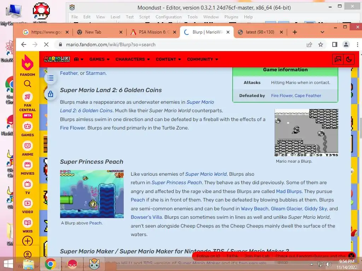
Task: Open Super Princess Peach article link
Action: 177,182
